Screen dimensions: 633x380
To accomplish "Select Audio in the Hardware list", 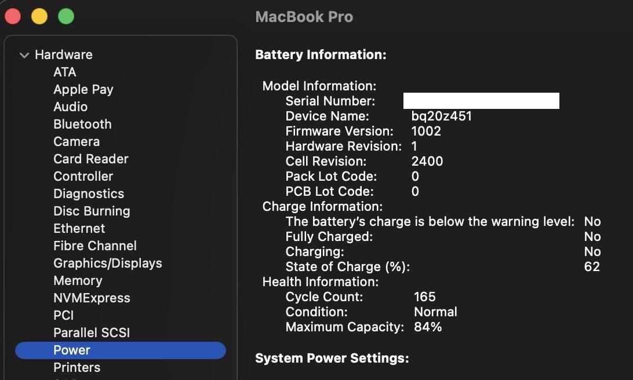I will tap(70, 107).
